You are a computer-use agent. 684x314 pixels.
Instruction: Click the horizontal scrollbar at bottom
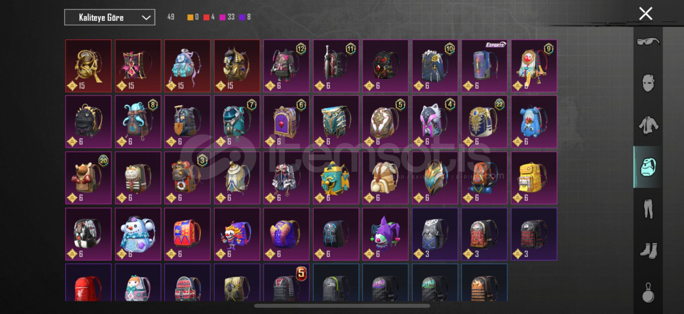coord(342,305)
